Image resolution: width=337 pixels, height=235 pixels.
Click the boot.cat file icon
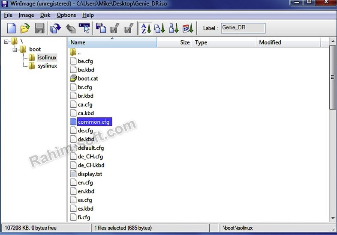tap(73, 78)
